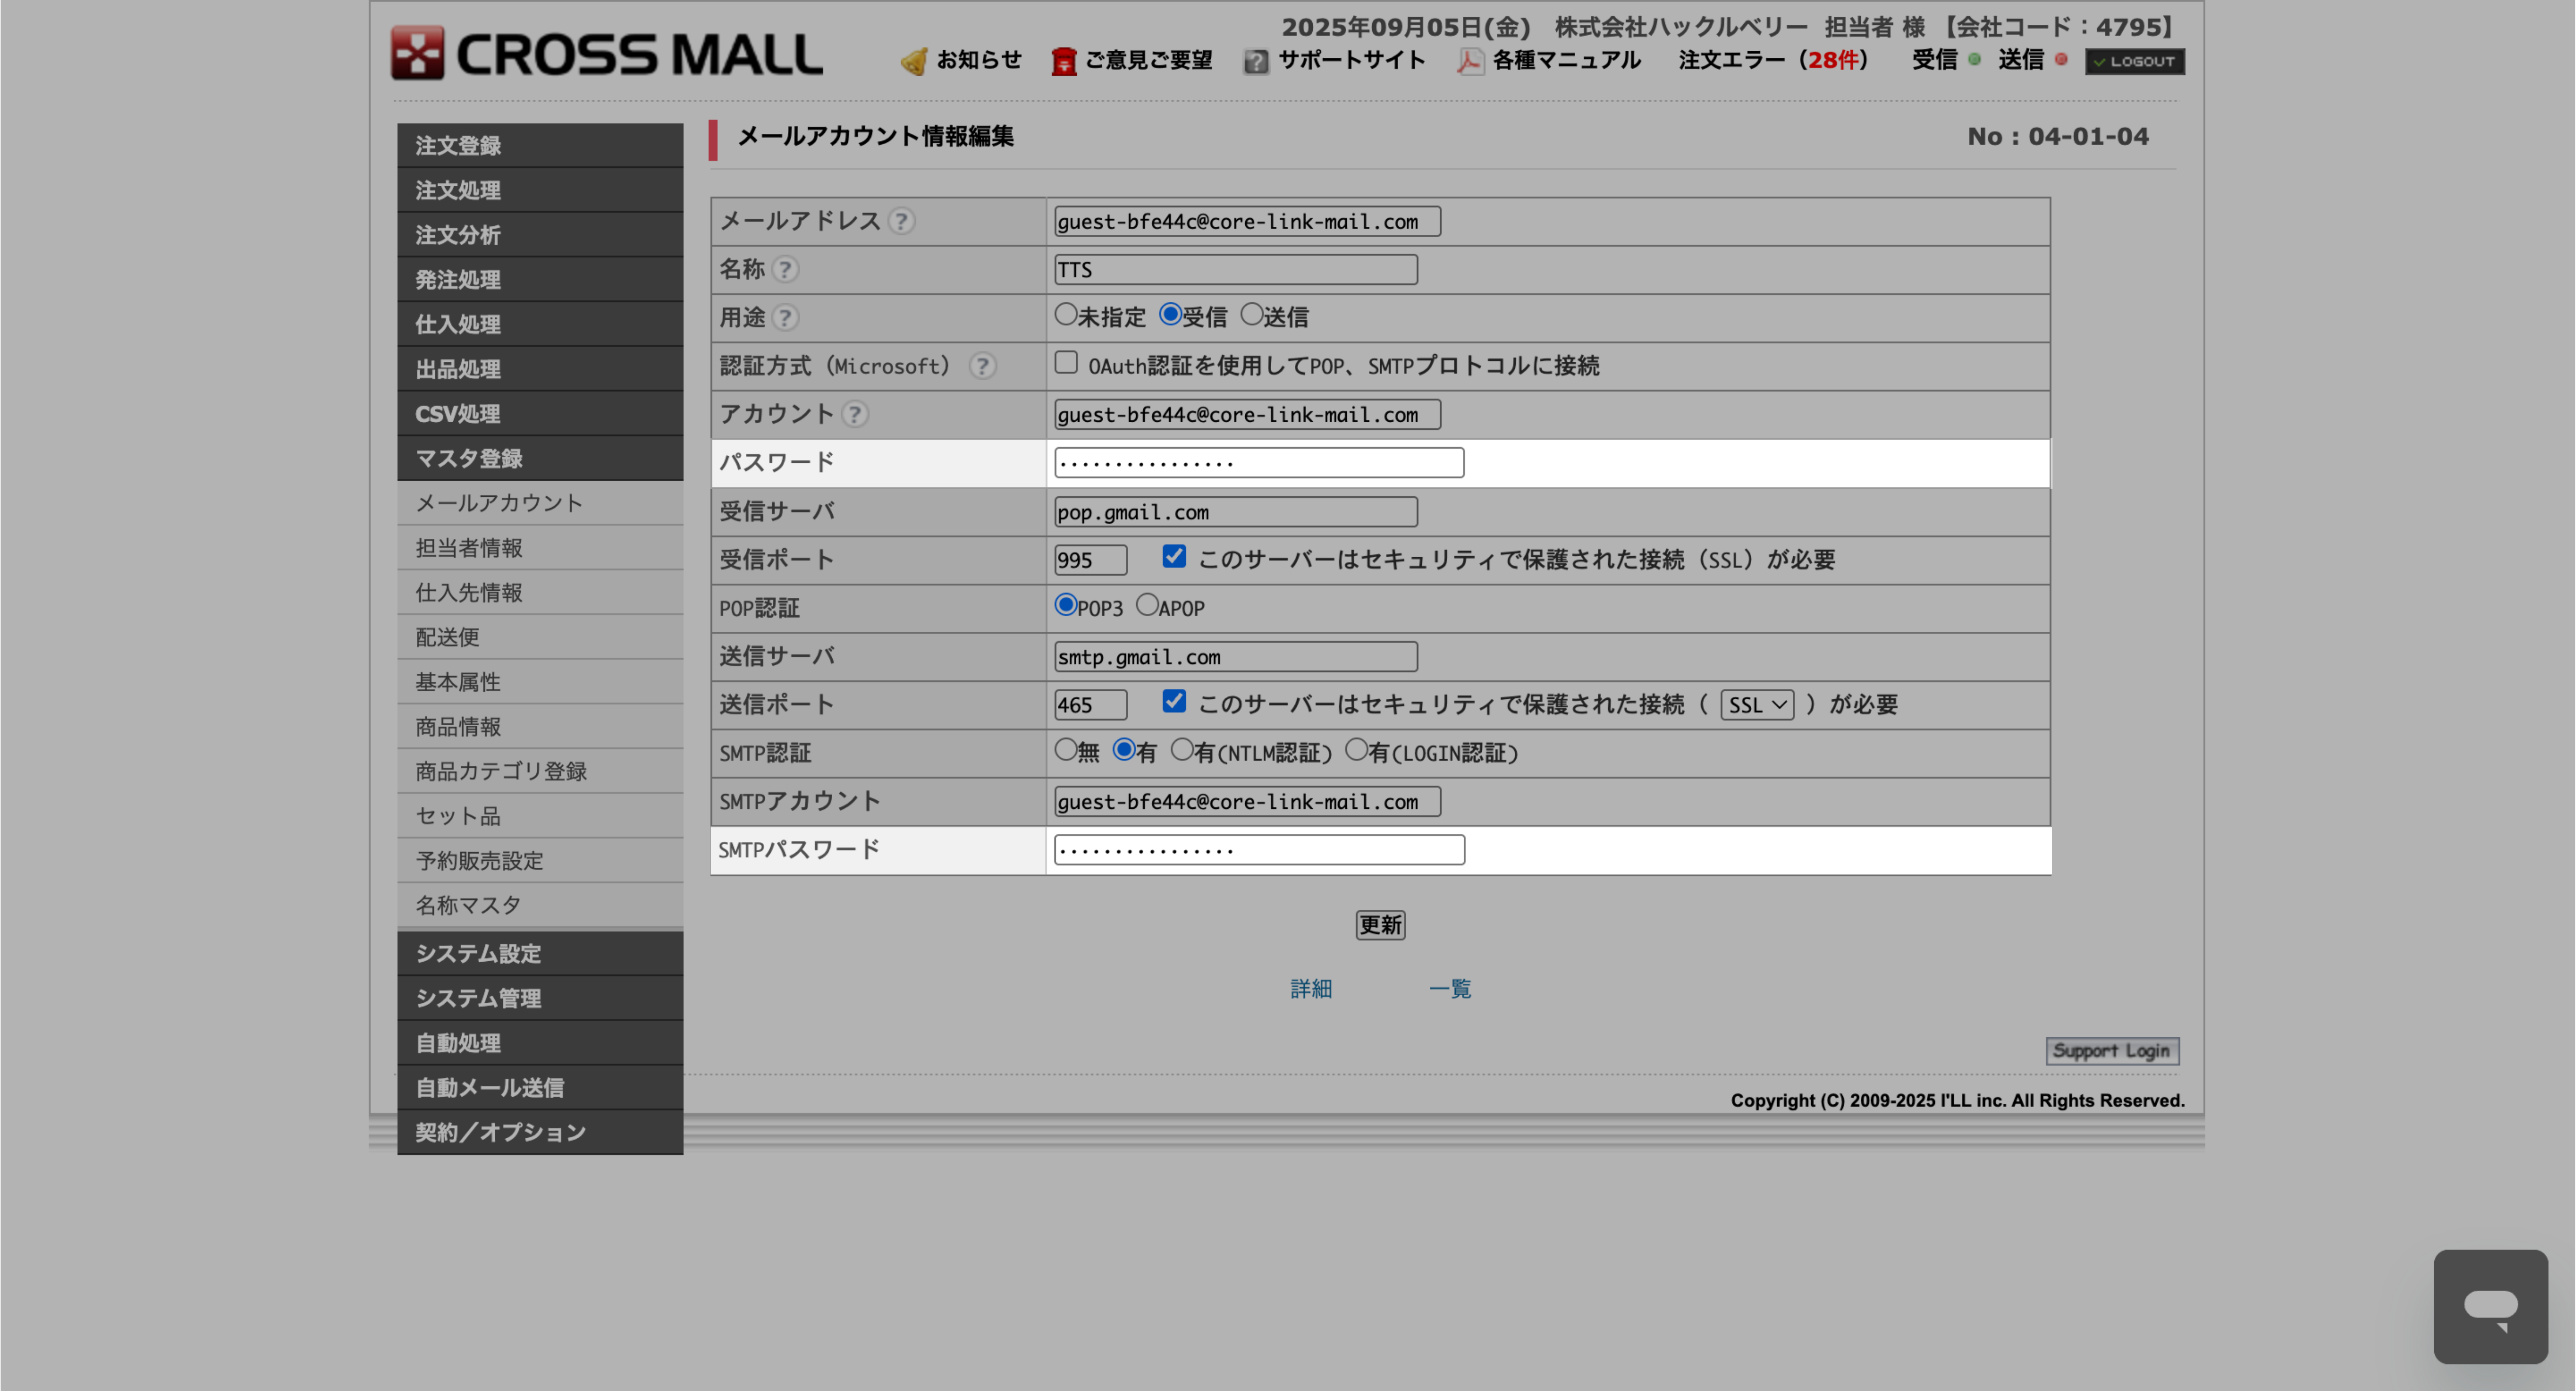Toggle secure connection checkbox for 送信ポート
The image size is (2576, 1391).
click(x=1174, y=702)
